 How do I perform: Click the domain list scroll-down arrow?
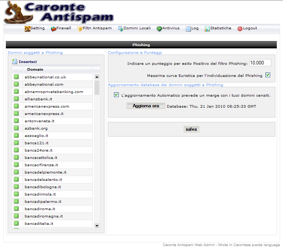(97, 226)
